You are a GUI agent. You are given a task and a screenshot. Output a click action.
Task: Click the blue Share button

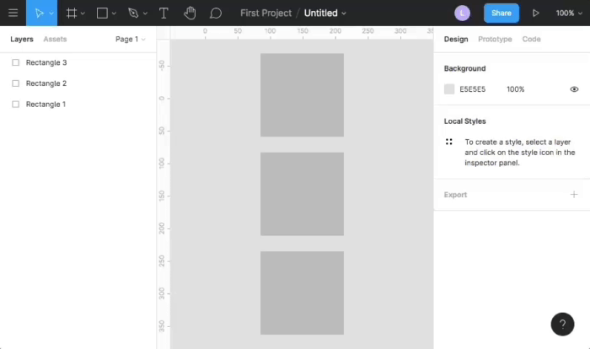501,13
